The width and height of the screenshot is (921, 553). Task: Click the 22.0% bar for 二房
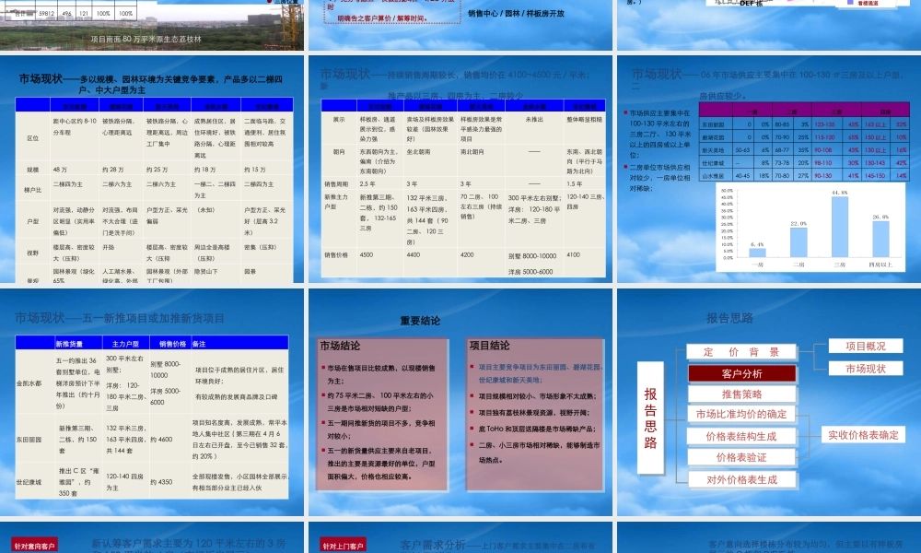tap(799, 242)
